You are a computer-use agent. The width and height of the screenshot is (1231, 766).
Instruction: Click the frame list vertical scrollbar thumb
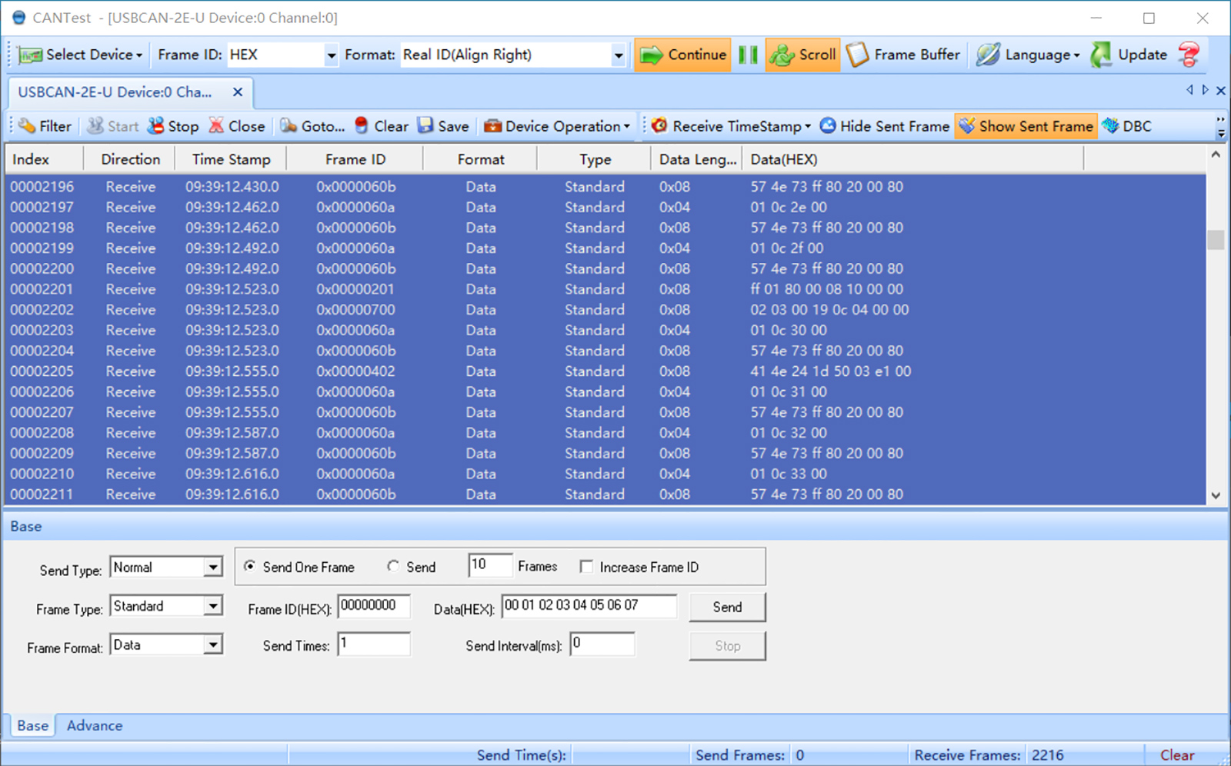pos(1216,240)
